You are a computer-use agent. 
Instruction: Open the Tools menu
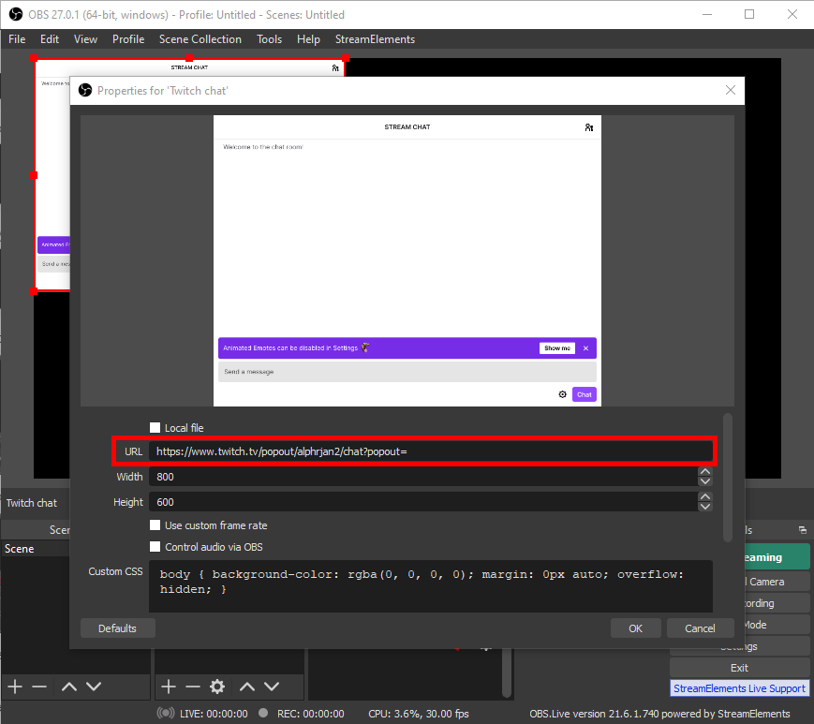270,39
